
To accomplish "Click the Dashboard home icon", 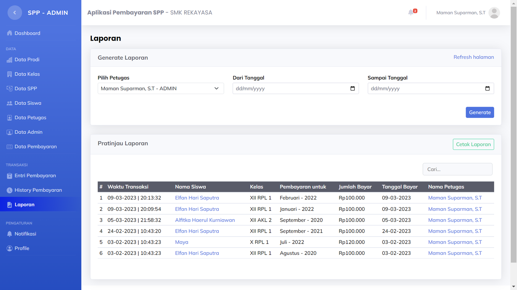I will 9,33.
